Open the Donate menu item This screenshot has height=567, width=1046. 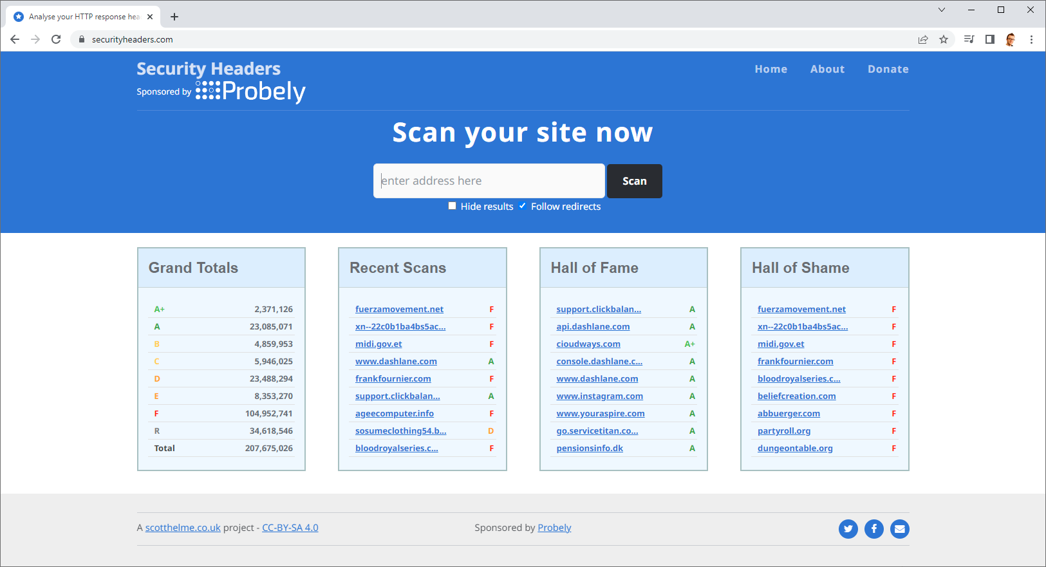point(888,69)
